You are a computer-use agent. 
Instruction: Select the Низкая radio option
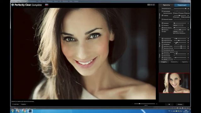[174, 13]
